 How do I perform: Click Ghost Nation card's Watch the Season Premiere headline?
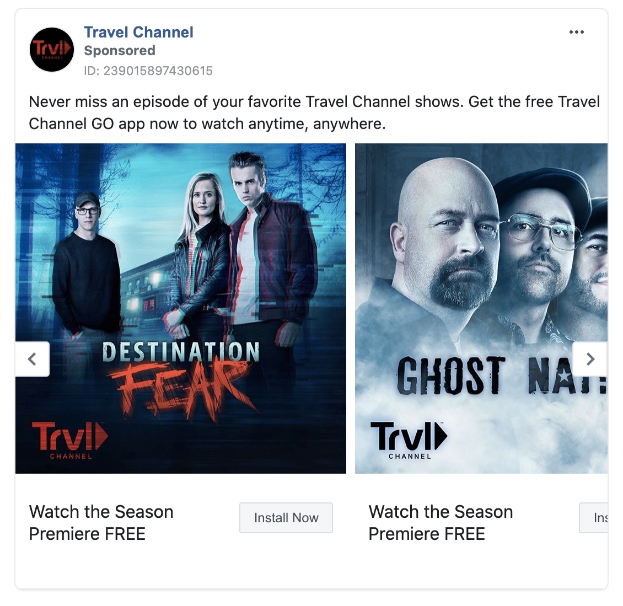[441, 523]
